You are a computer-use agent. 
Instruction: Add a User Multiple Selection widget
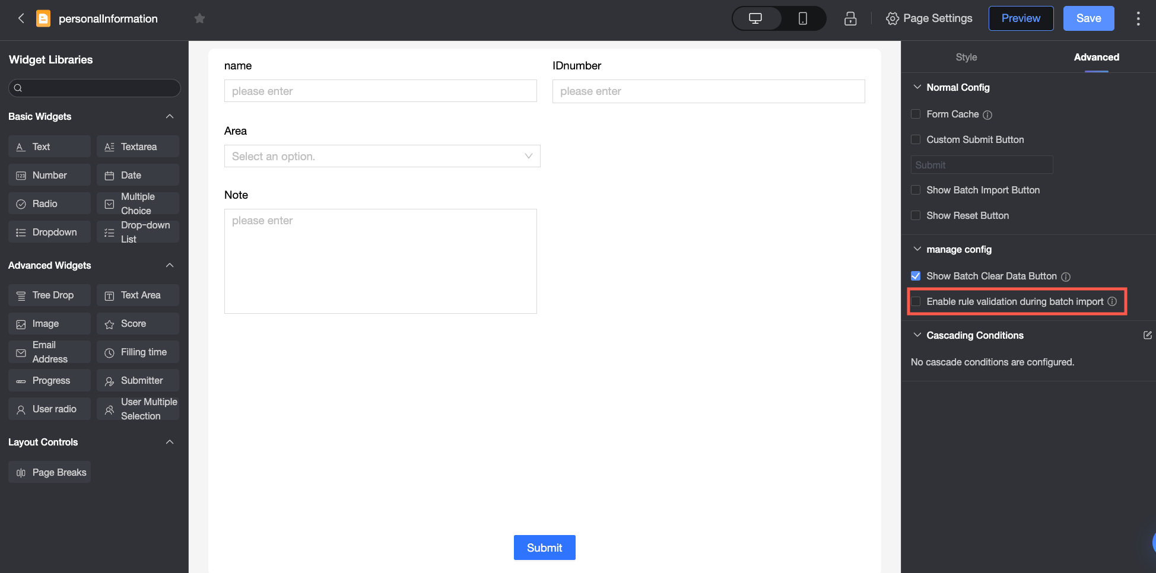point(138,409)
